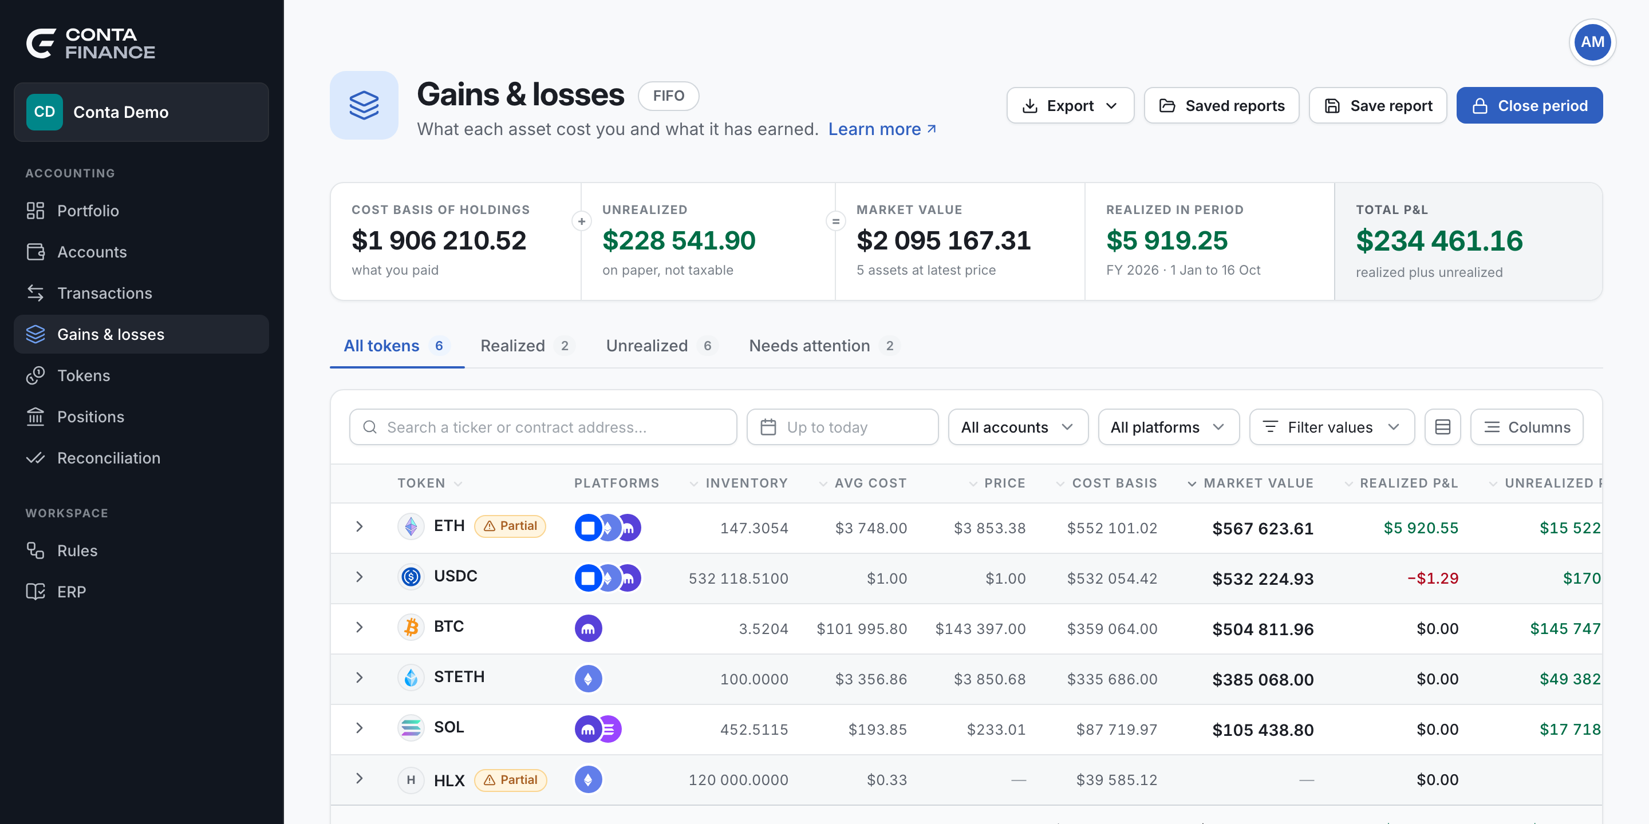Expand the BTC row
Screen dimensions: 1649x824
click(x=360, y=627)
